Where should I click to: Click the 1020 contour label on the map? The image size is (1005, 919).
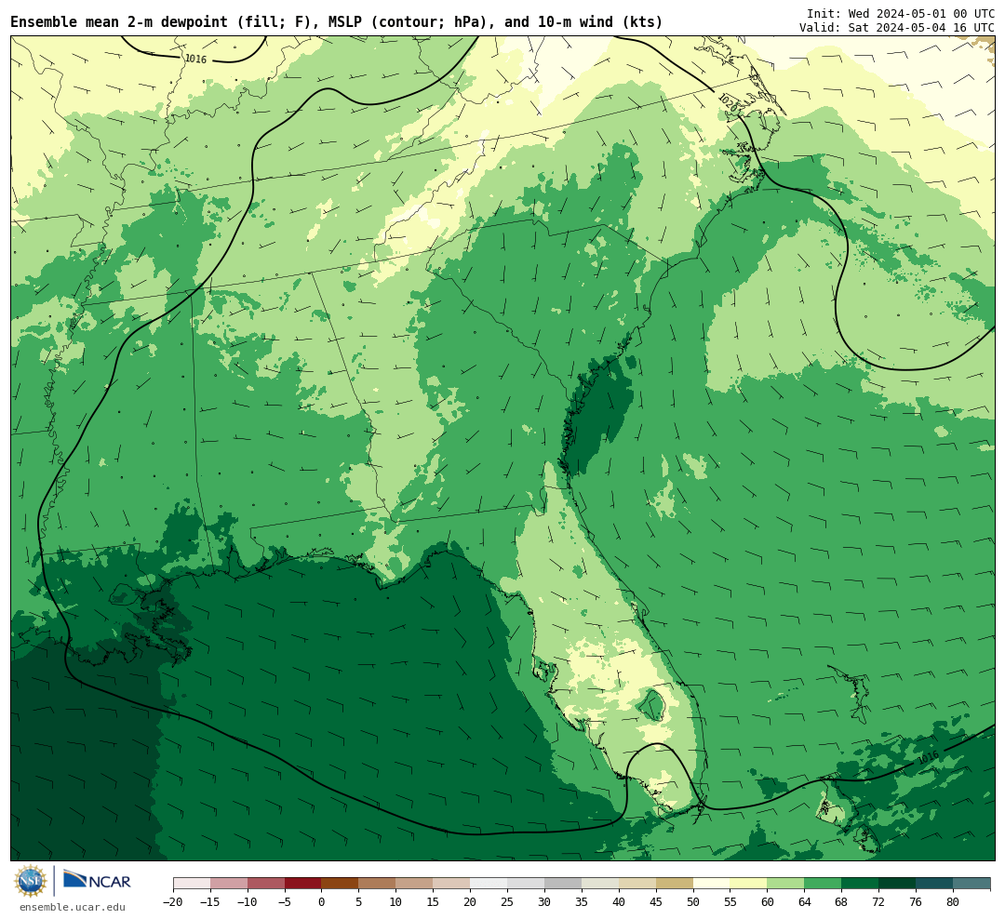pos(728,103)
